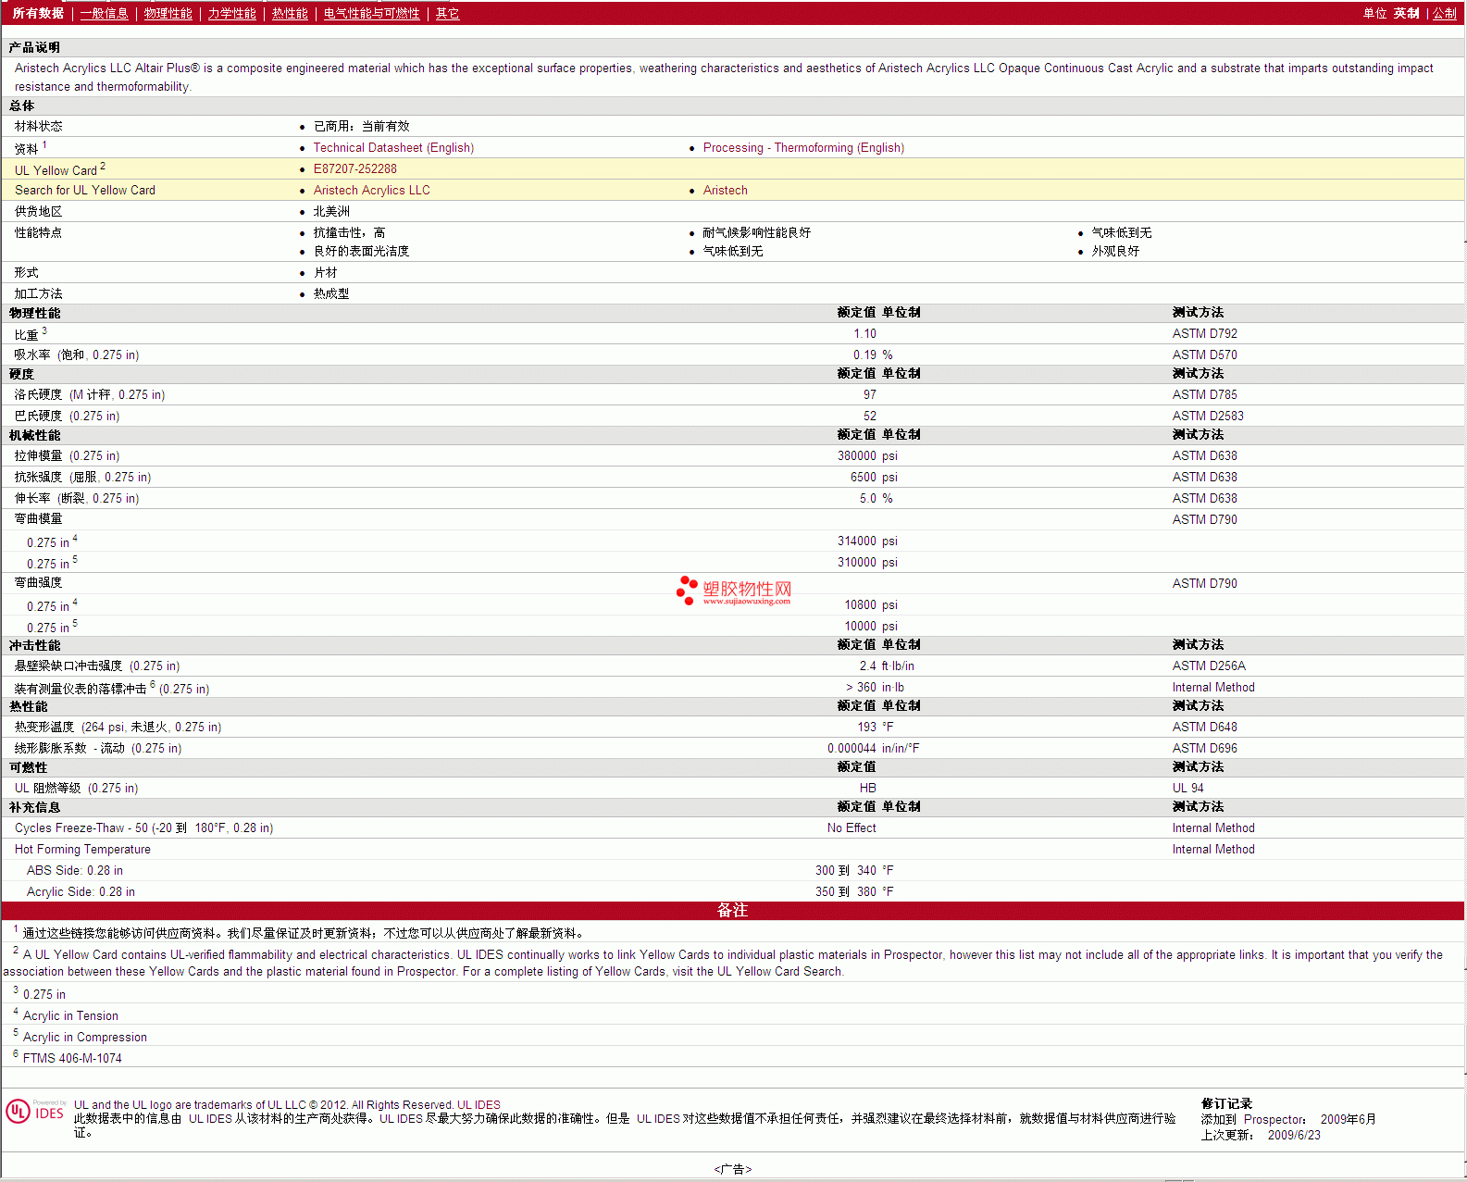Screen dimensions: 1467x1182
Task: Open the 力学性能 tab
Action: click(231, 13)
